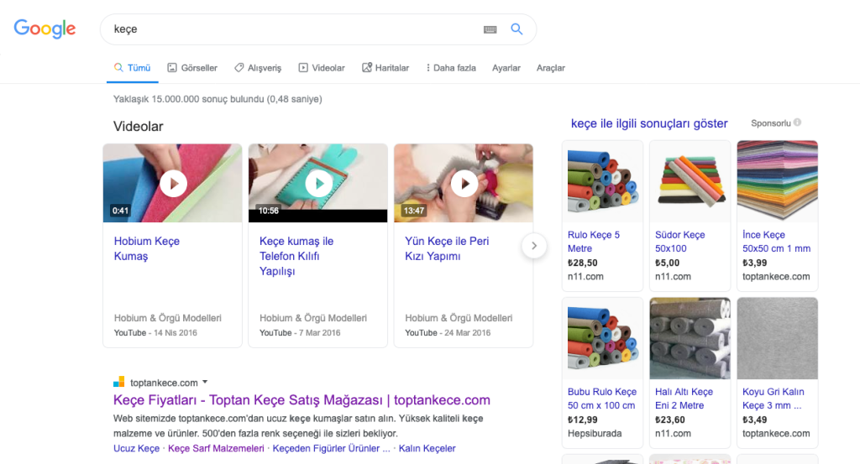Click the Hepsiburada seller name
The height and width of the screenshot is (464, 860).
[595, 434]
